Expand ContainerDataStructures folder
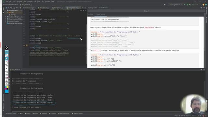Viewport: 208px width, 117px height. [x=6, y=17]
